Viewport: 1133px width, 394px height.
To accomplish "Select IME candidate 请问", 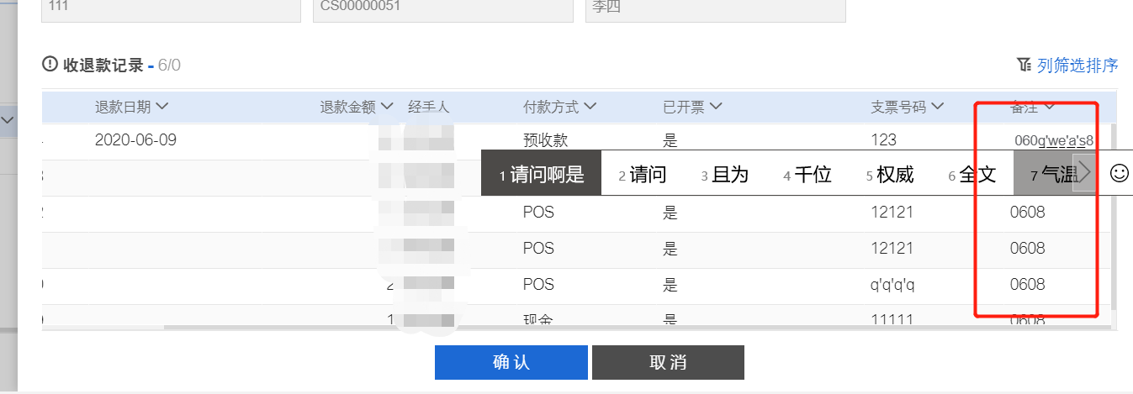I will [x=643, y=174].
